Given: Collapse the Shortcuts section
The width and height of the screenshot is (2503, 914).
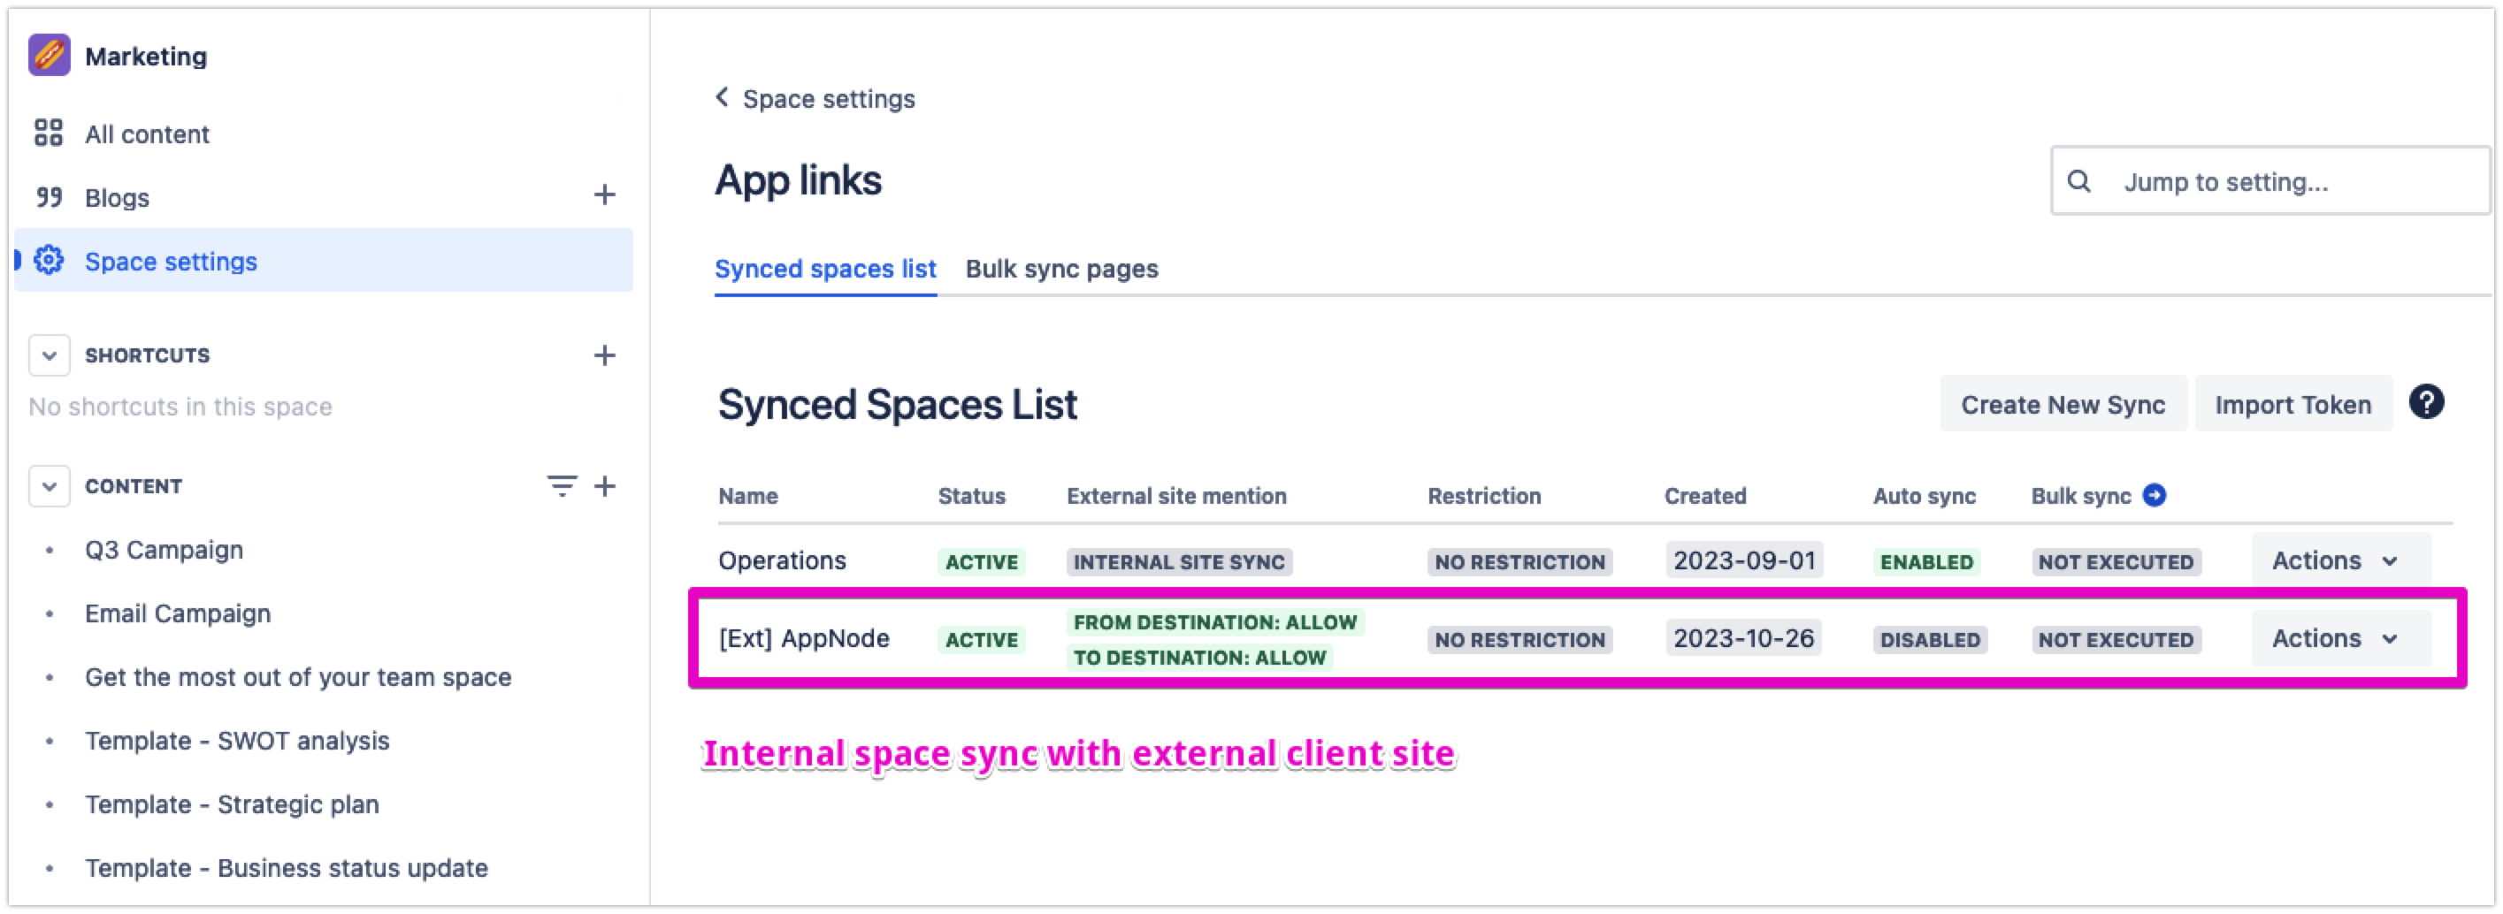Looking at the screenshot, I should [x=50, y=355].
